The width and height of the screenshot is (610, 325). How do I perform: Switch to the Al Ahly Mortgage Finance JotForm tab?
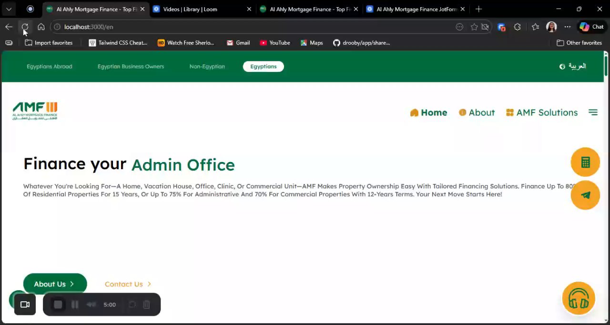pos(416,9)
